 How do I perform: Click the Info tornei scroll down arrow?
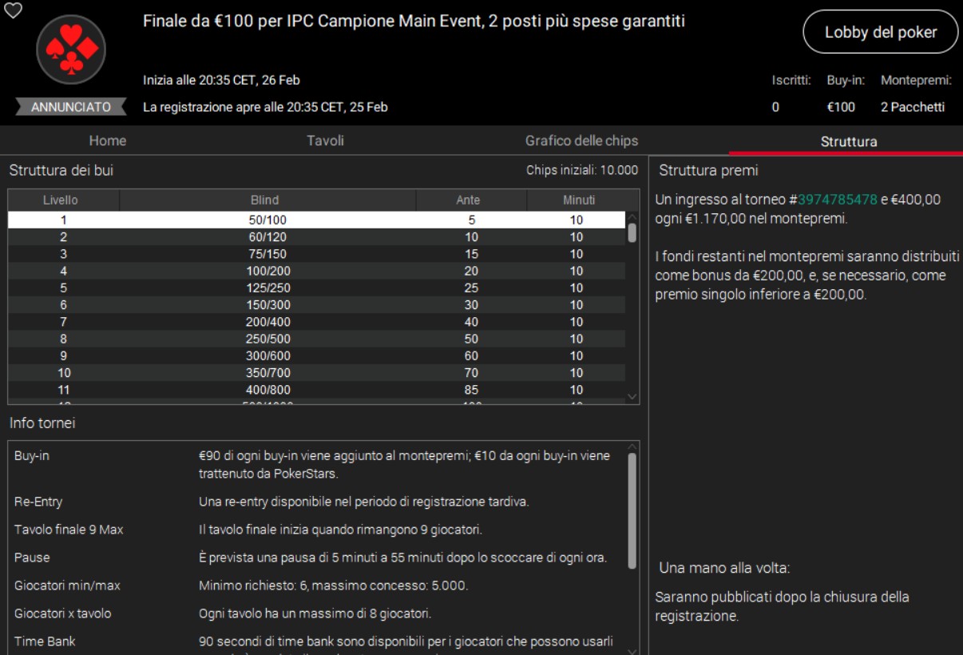tap(632, 649)
